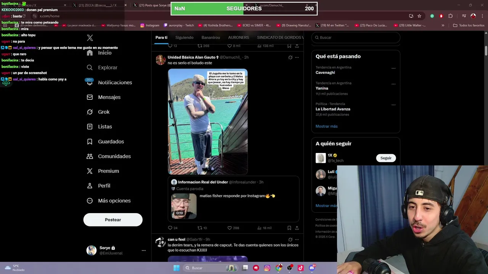
Task: Open more options for La Libertad Avanza trend
Action: pyautogui.click(x=393, y=105)
